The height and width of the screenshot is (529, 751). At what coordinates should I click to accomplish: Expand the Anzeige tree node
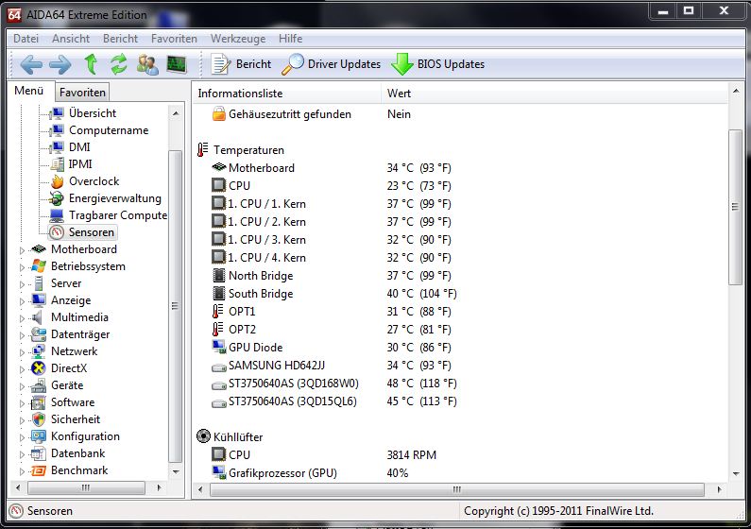pyautogui.click(x=22, y=301)
